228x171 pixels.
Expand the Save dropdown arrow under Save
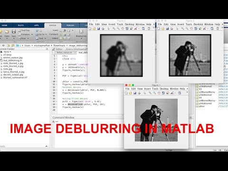click(x=14, y=38)
